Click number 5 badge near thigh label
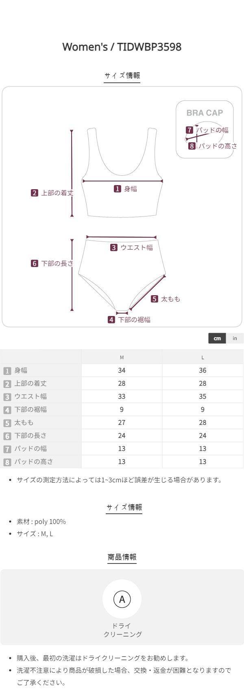Image resolution: width=244 pixels, height=696 pixels. click(x=155, y=299)
